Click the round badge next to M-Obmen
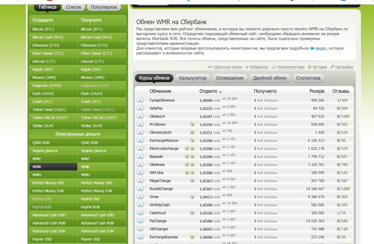This screenshot has height=244, width=374. (192, 124)
